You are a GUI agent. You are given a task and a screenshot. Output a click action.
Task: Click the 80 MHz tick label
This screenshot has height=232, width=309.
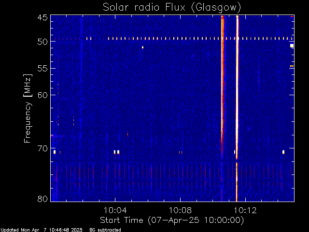tap(42, 199)
